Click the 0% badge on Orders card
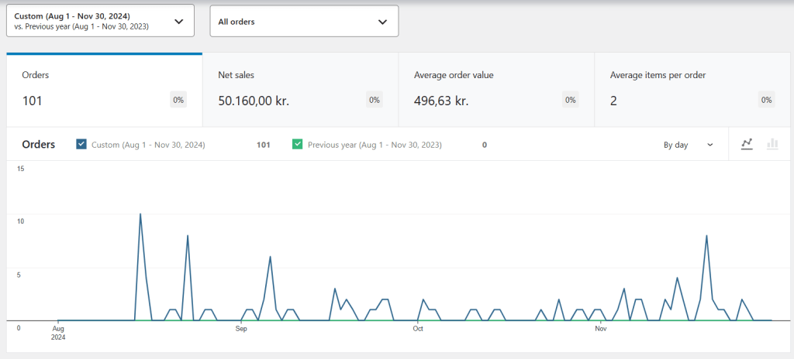Screen dimensions: 794x359 178,100
